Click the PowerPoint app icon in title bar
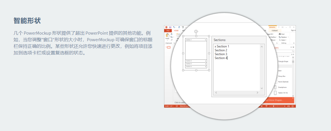 (166, 27)
